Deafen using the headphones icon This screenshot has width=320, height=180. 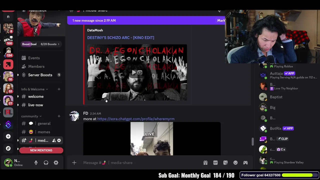click(x=46, y=163)
